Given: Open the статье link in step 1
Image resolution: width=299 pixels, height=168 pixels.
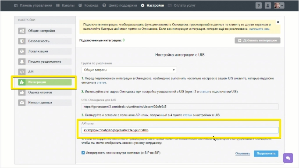Looking at the screenshot, I should 101,83.
